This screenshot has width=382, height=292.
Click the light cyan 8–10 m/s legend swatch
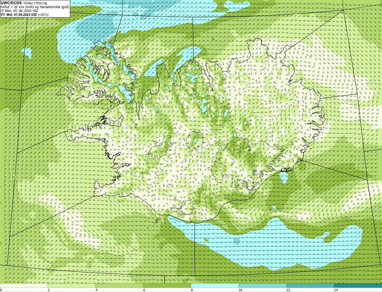pyautogui.click(x=215, y=285)
